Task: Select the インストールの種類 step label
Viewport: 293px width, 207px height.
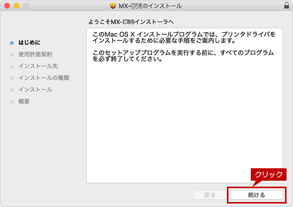Action: point(44,78)
